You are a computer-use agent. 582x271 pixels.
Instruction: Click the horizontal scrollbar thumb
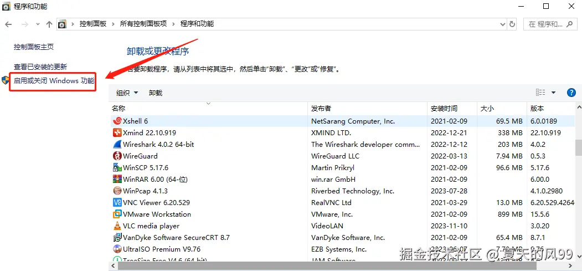click(x=327, y=266)
